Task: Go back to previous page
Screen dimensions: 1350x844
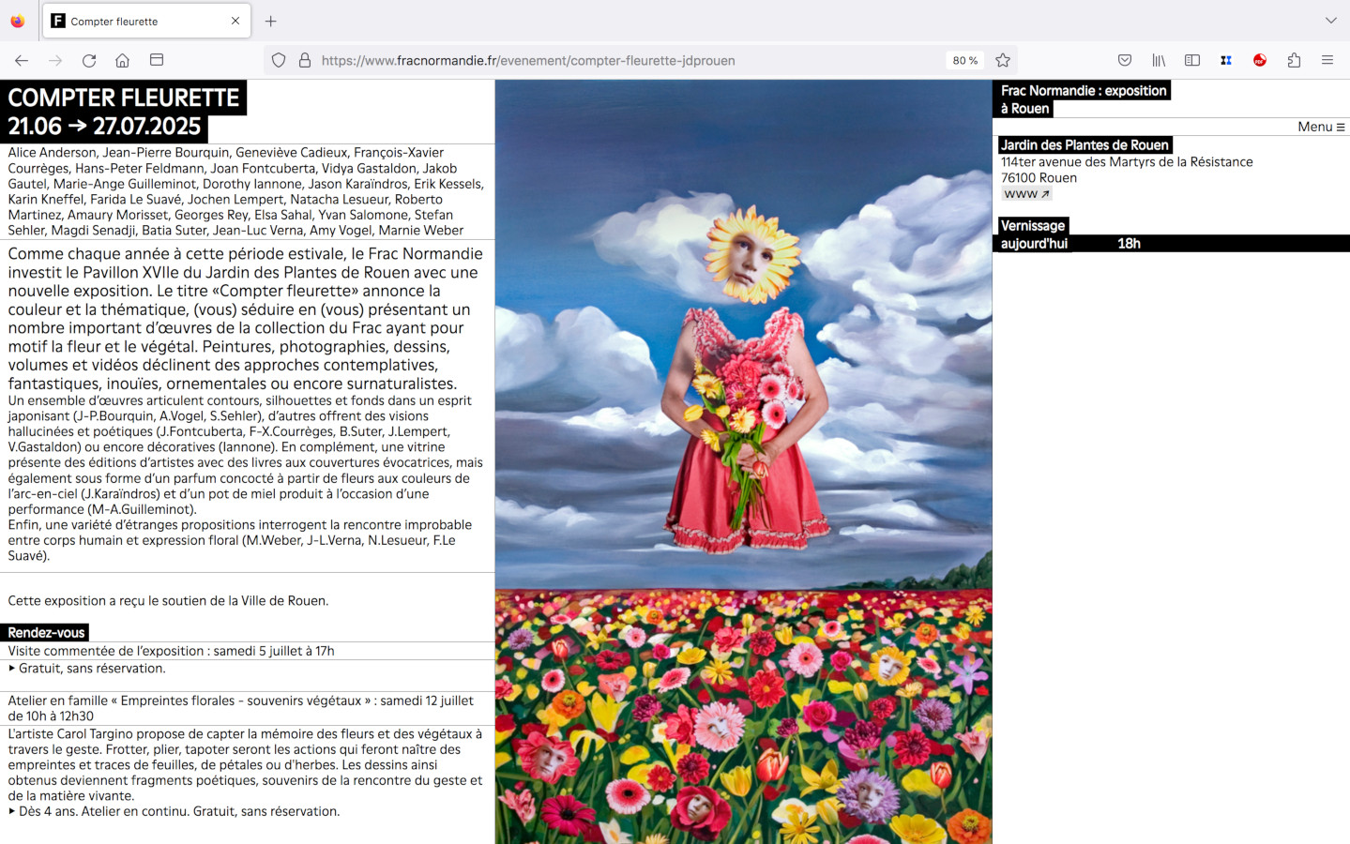Action: click(22, 60)
